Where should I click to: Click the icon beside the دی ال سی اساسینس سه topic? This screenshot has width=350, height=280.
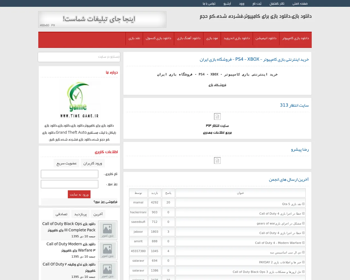click(x=304, y=252)
